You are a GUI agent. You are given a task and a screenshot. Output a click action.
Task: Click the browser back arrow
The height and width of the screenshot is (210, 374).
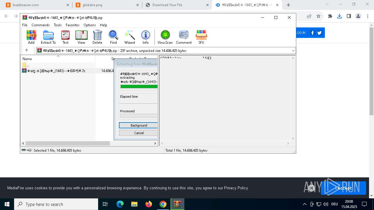point(6,16)
